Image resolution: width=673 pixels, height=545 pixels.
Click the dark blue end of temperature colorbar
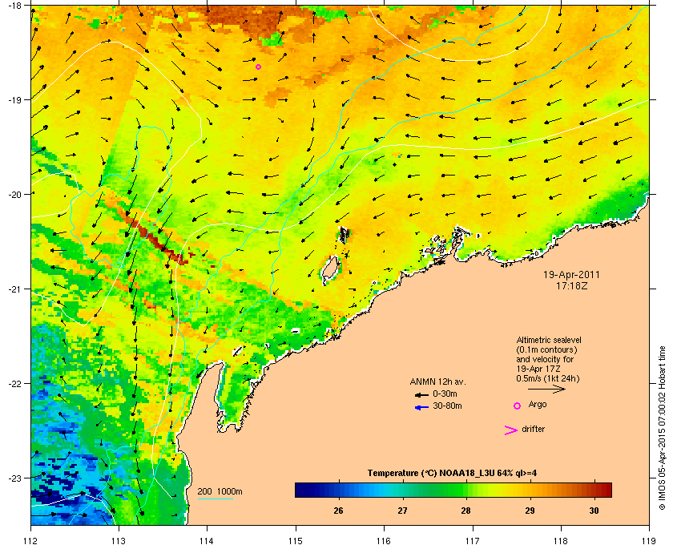pyautogui.click(x=303, y=490)
